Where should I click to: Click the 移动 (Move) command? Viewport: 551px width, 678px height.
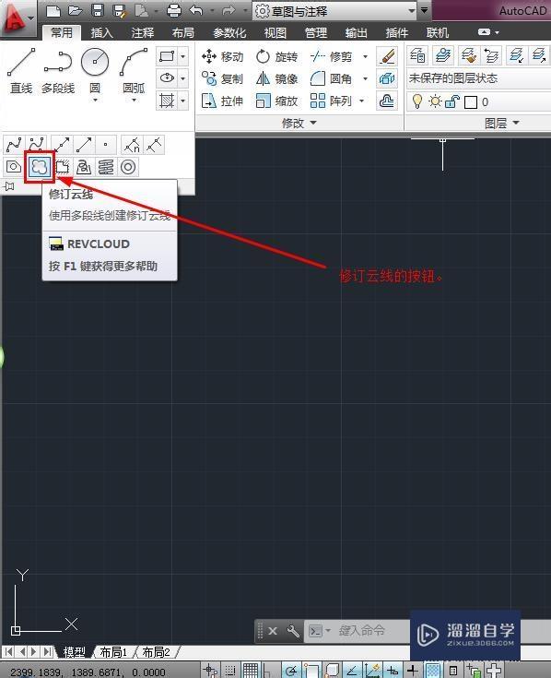[x=223, y=56]
